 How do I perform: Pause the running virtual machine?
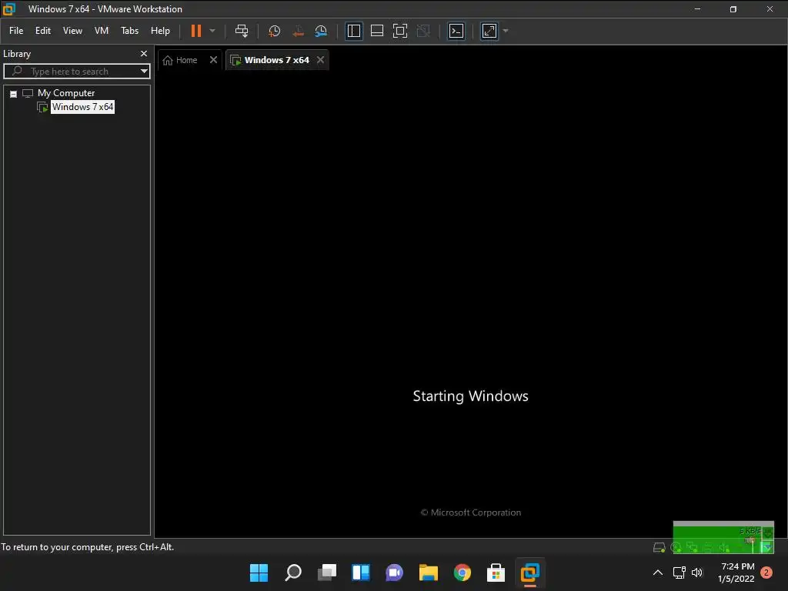point(196,31)
